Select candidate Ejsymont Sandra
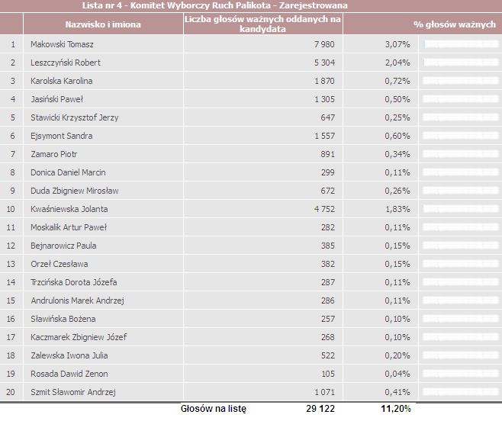This screenshot has width=502, height=421. 62,136
